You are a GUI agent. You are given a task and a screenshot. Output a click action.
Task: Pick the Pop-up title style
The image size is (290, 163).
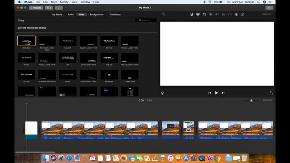[109, 58]
